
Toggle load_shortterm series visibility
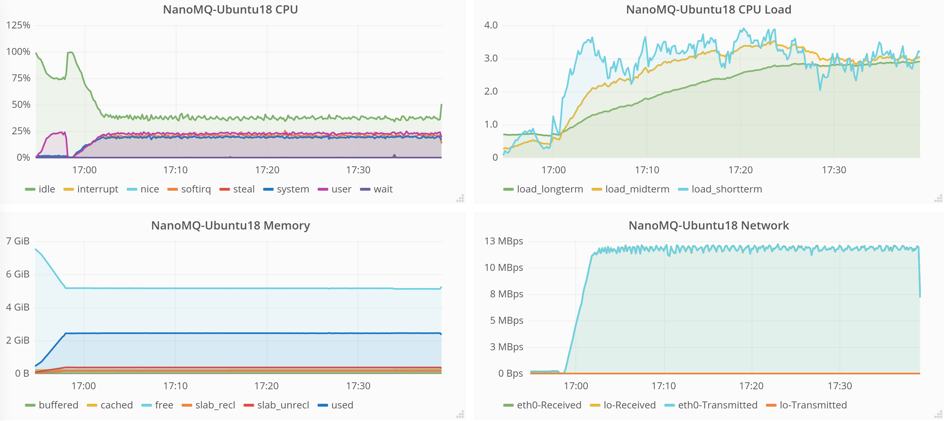coord(726,189)
